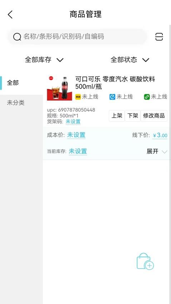The image size is (171, 304).
Task: Click the Coca-Cola product thumbnail
Action: click(x=59, y=88)
